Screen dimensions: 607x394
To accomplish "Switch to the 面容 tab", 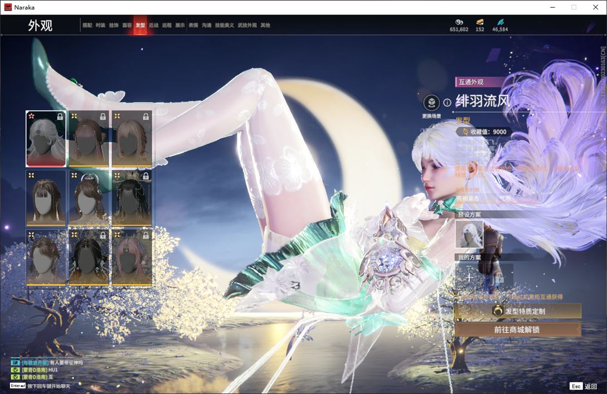I will click(x=127, y=25).
